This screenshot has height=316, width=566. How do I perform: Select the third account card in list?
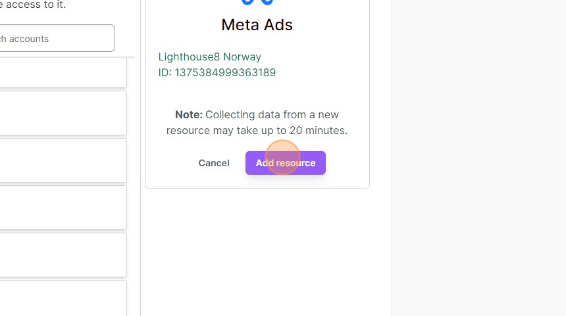pyautogui.click(x=63, y=160)
